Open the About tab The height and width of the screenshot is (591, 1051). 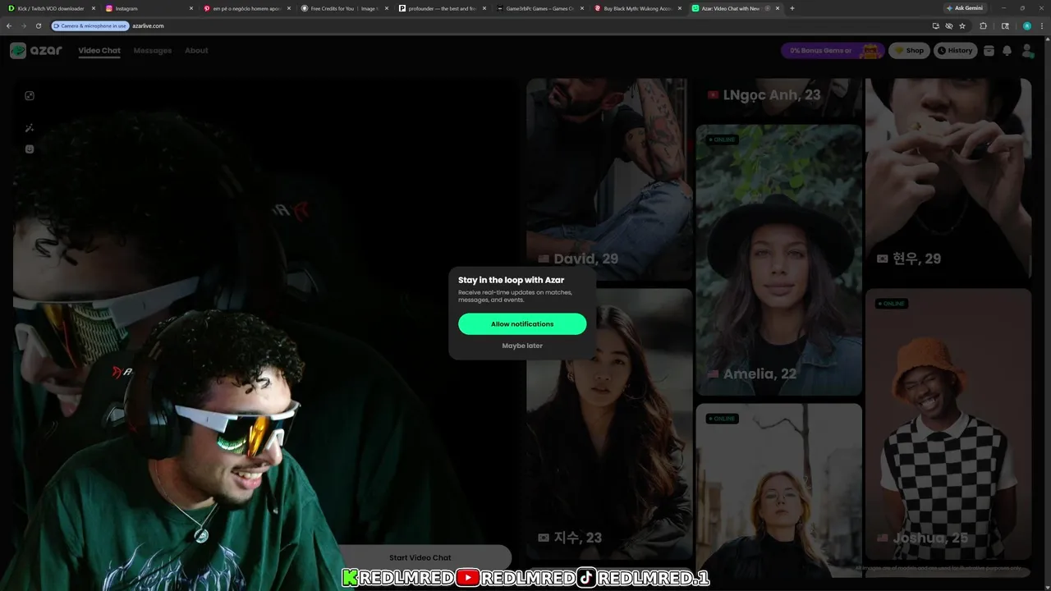click(x=196, y=50)
